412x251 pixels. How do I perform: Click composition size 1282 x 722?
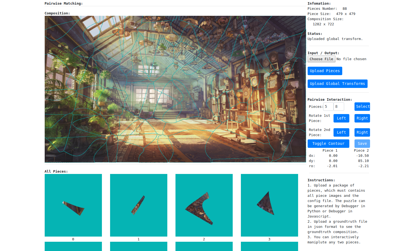[x=323, y=24]
